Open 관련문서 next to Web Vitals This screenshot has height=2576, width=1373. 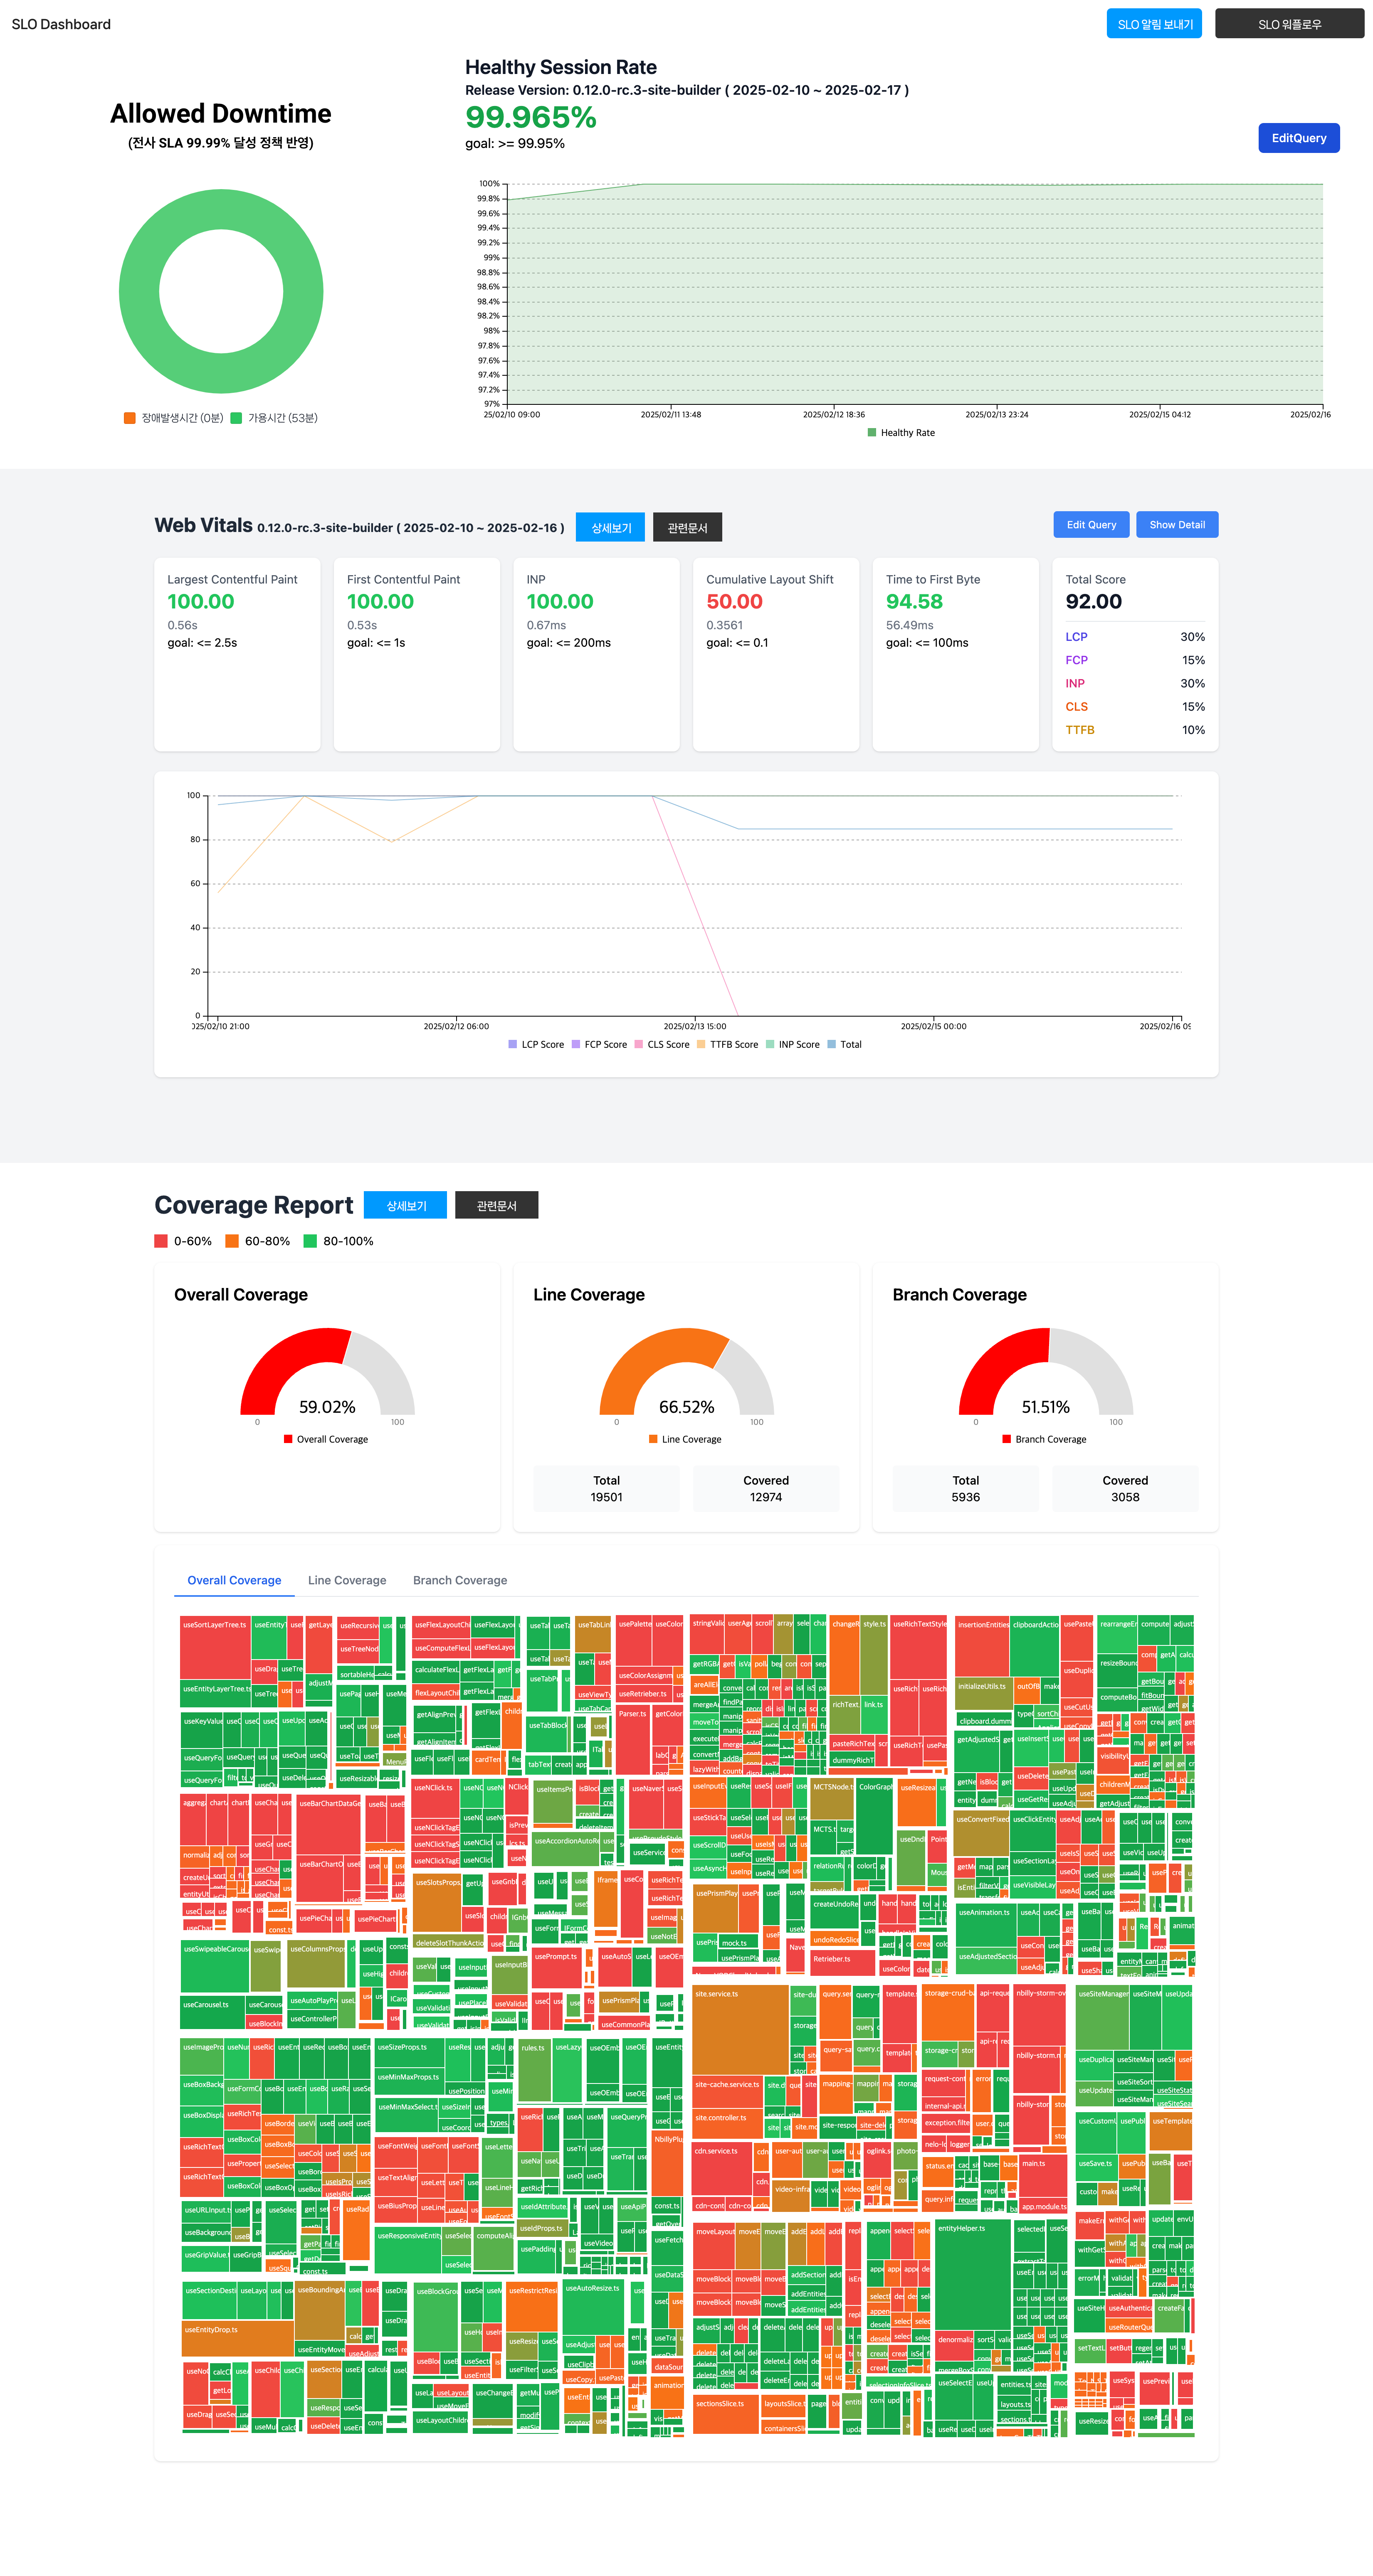pos(687,527)
